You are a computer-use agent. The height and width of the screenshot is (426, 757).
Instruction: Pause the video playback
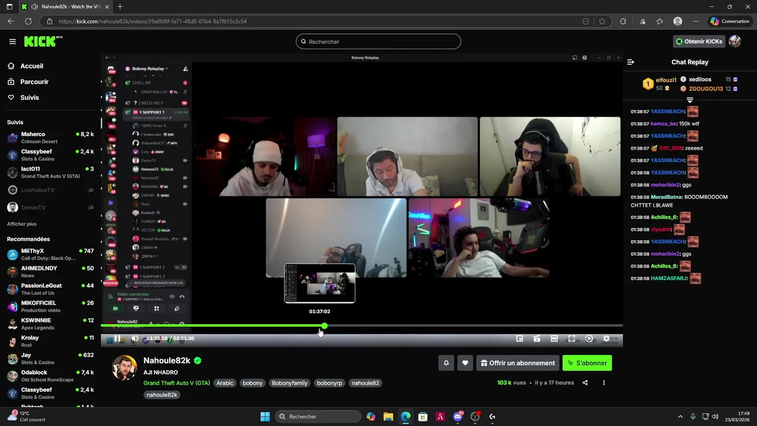(x=117, y=338)
